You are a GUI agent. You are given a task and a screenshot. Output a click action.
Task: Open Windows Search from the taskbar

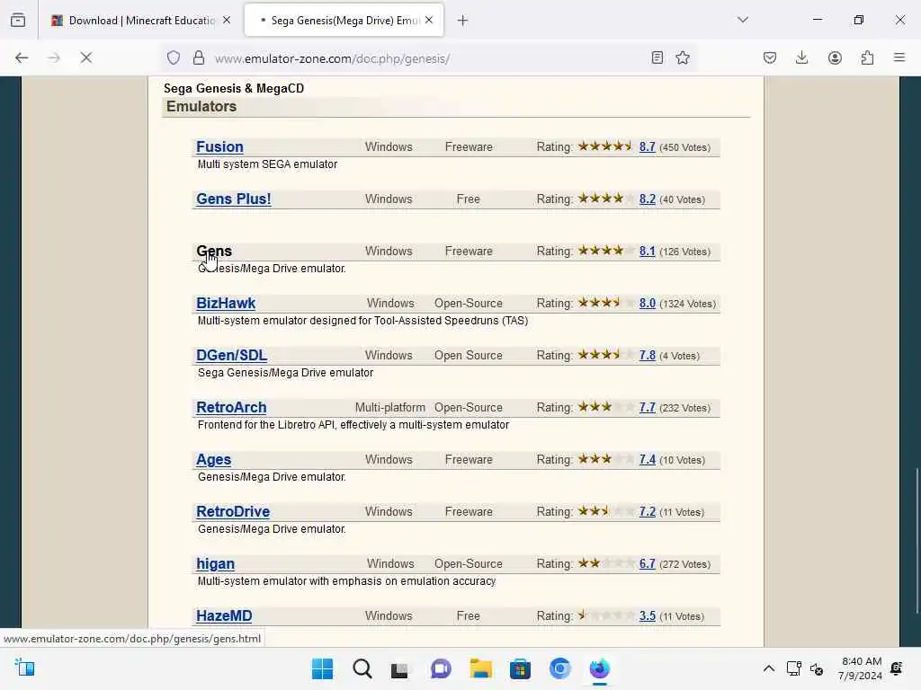362,668
